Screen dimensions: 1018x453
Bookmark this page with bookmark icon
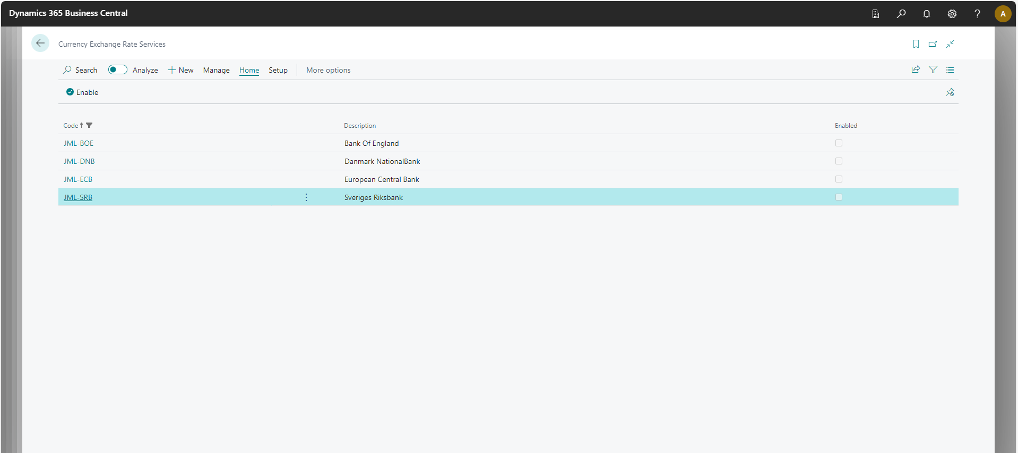[916, 44]
